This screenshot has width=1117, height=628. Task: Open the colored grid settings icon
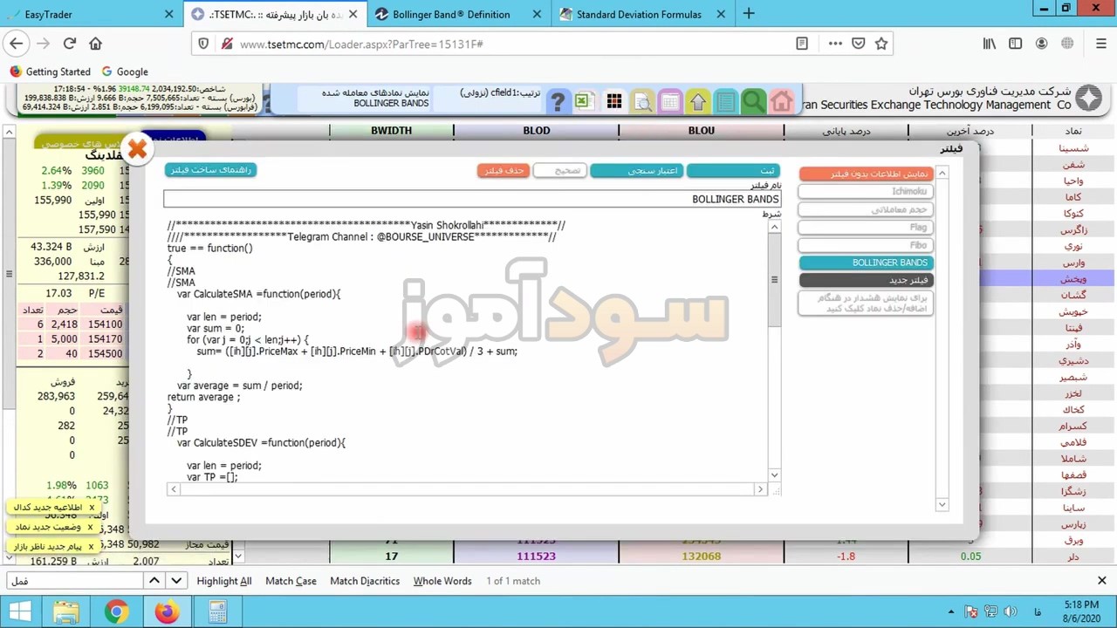point(614,102)
